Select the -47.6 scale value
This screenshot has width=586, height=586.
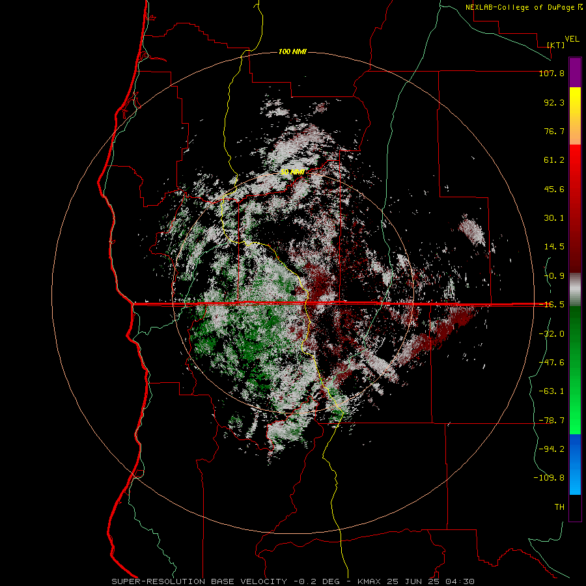[551, 363]
